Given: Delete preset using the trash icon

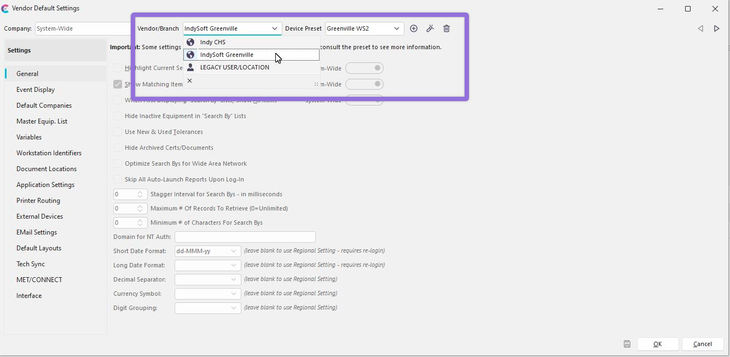Looking at the screenshot, I should (447, 28).
